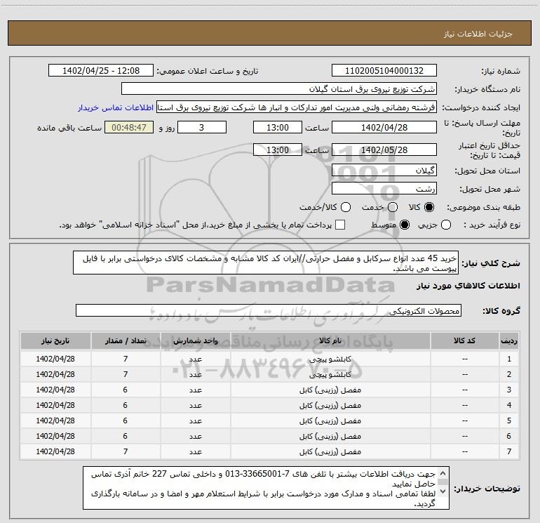
Task: Click the scroll up arrow in buyer notes
Action: [443, 472]
